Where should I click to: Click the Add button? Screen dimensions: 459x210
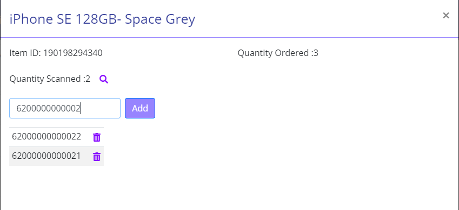pos(140,108)
